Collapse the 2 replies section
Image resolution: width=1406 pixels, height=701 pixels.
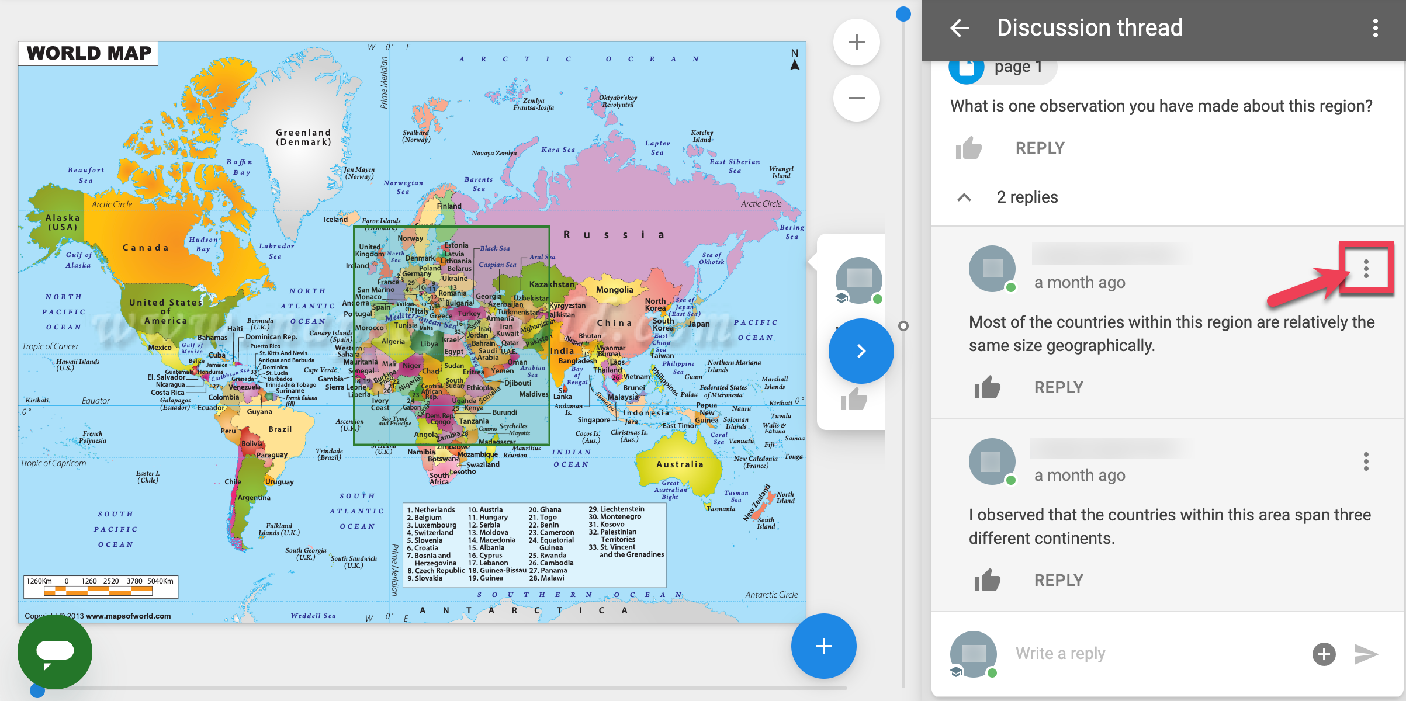pyautogui.click(x=965, y=197)
